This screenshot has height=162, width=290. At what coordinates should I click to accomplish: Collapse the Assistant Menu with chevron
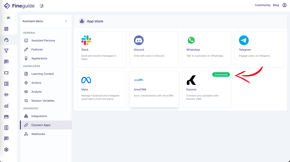pos(66,21)
